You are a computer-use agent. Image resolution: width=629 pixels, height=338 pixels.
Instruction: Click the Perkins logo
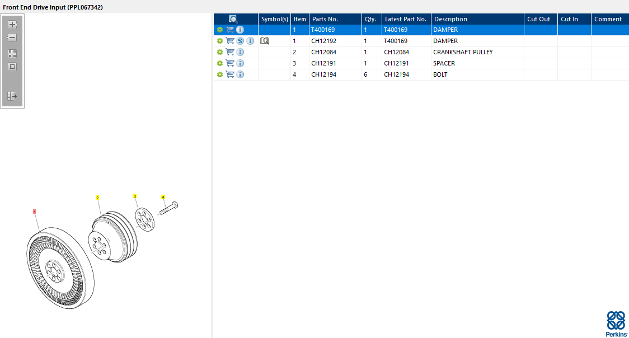click(616, 324)
